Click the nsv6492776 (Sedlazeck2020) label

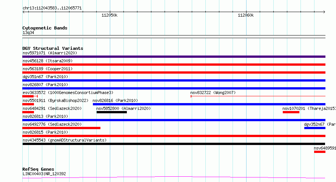(x=52, y=124)
